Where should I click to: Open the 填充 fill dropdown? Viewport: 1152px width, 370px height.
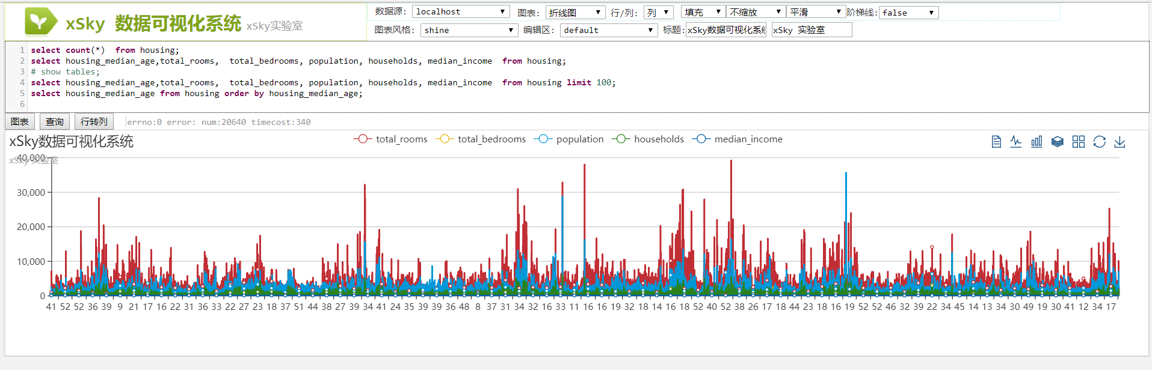(703, 12)
